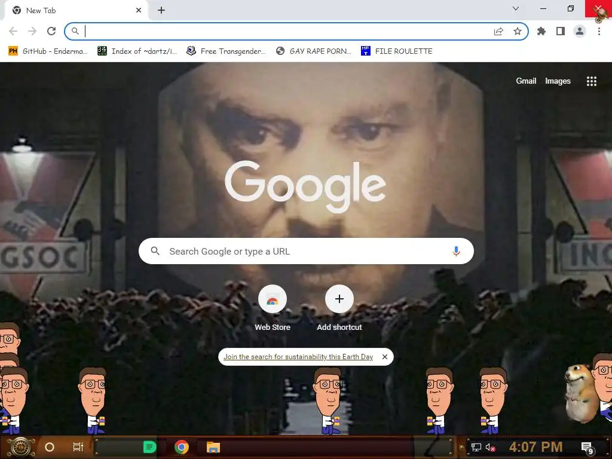Open the Gmail link
Screen dimensions: 612x459
pyautogui.click(x=526, y=81)
